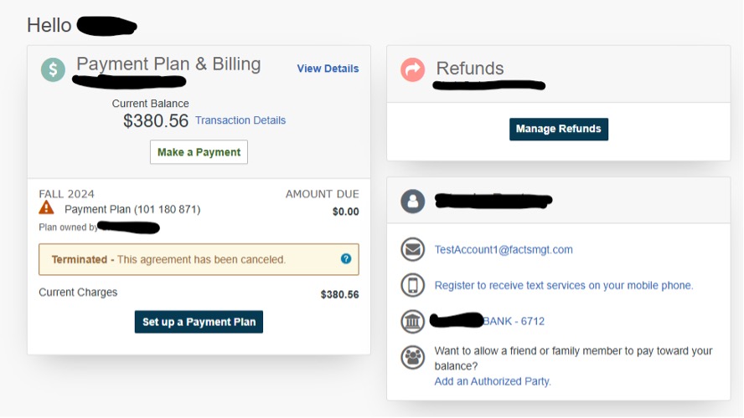This screenshot has height=418, width=744.
Task: Click the blue help question mark icon
Action: coord(346,259)
